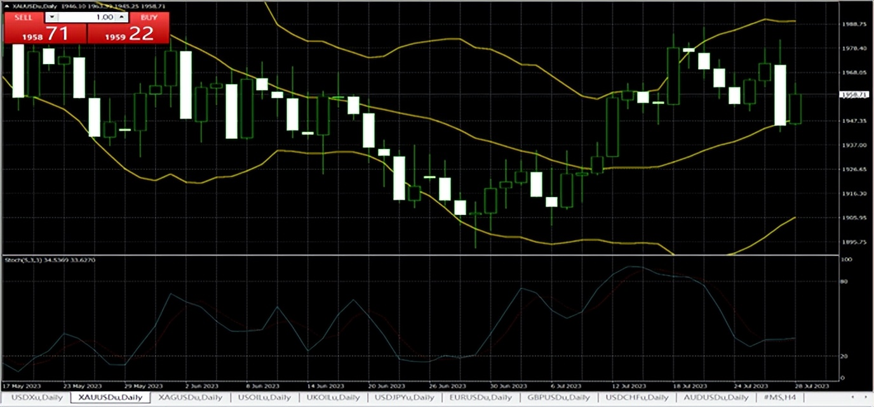Switch to the AUDUSDu,Daily chart tab

pyautogui.click(x=716, y=397)
